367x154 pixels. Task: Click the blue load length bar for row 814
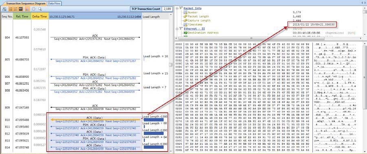pos(154,147)
